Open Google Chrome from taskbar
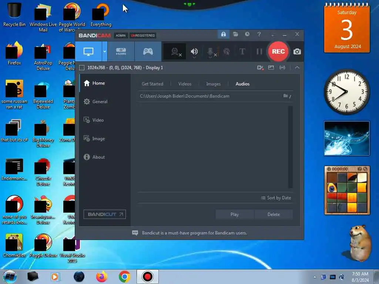Screen dimensions: 379x284 click(124, 277)
